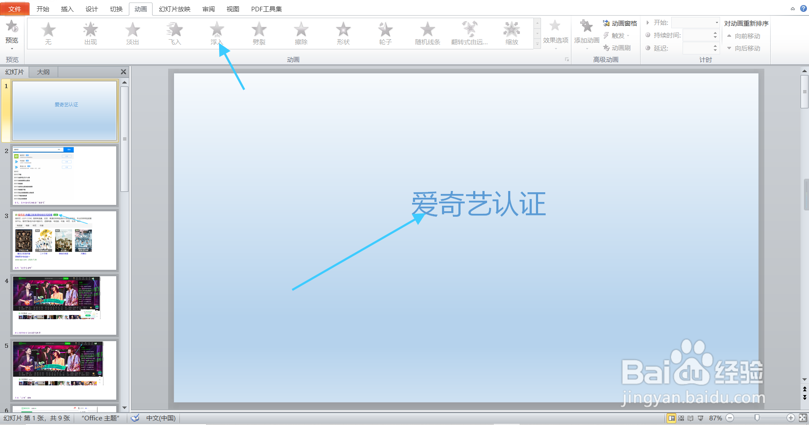The height and width of the screenshot is (425, 809).
Task: Start slideshow from status bar icon
Action: [x=700, y=418]
